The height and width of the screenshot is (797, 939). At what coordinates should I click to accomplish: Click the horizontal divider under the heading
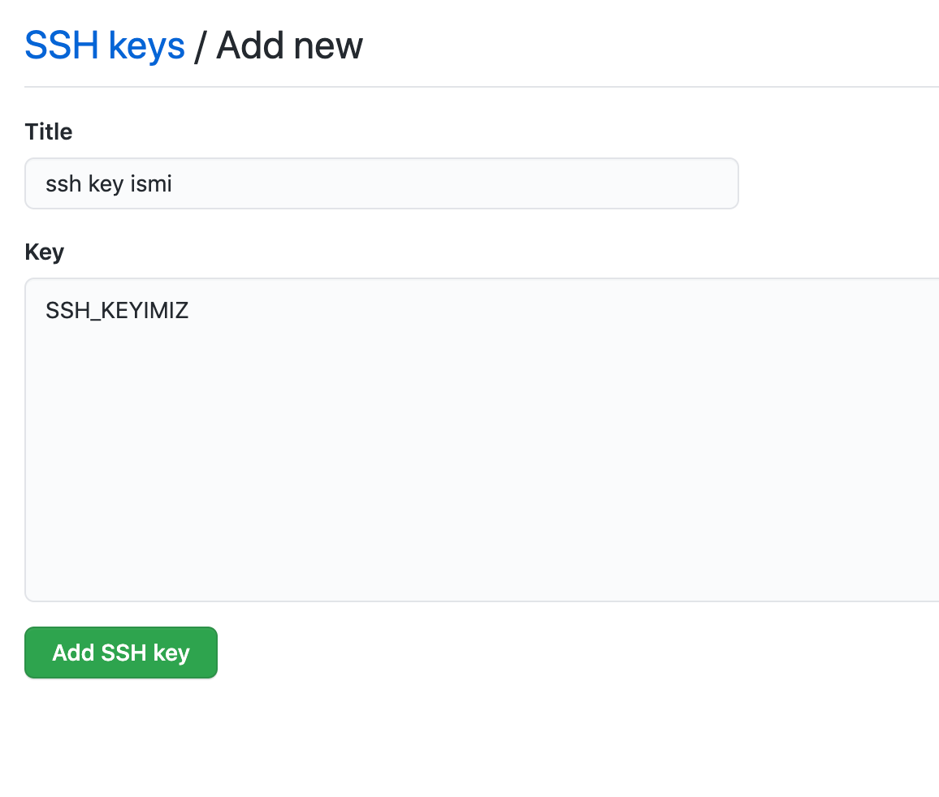pos(479,86)
